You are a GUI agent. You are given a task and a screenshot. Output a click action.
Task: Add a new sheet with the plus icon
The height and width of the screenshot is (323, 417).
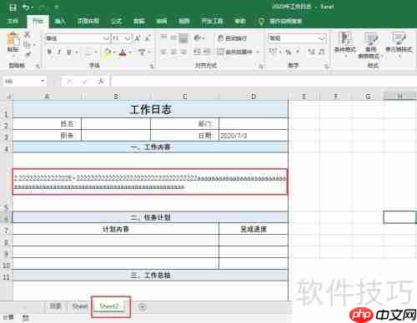[x=143, y=307]
